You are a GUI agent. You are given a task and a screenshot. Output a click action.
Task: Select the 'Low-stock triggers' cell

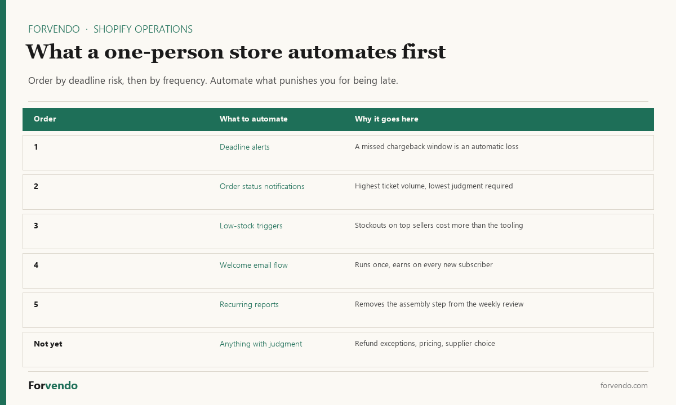pyautogui.click(x=251, y=226)
